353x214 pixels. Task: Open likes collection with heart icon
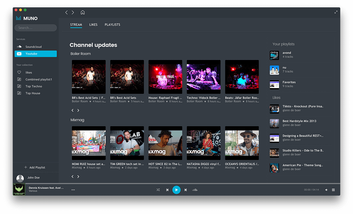pyautogui.click(x=36, y=72)
